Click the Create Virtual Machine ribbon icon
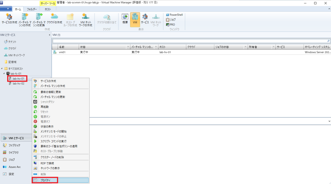331x184 pixels. pos(25,20)
